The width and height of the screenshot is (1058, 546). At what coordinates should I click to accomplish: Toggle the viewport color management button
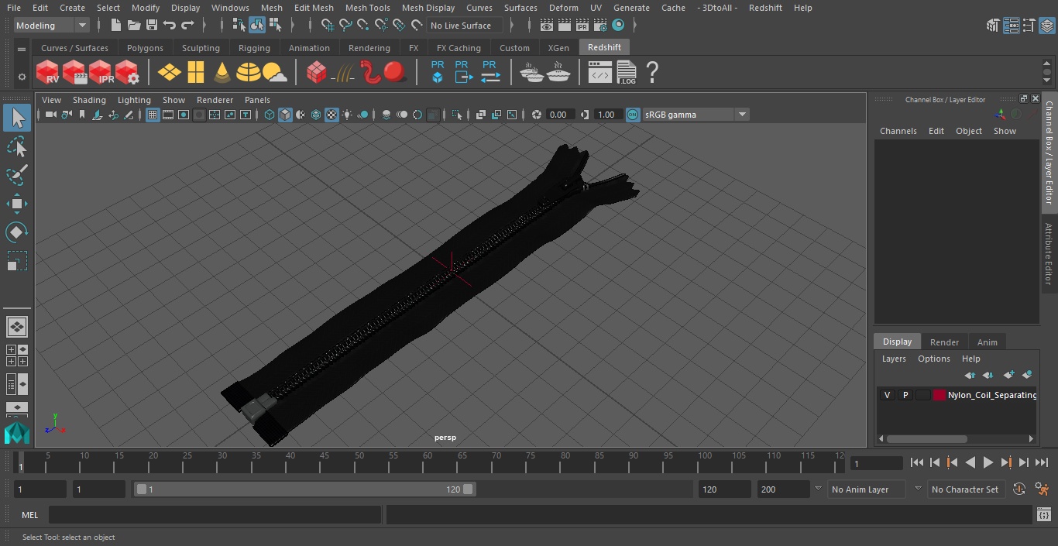(633, 115)
